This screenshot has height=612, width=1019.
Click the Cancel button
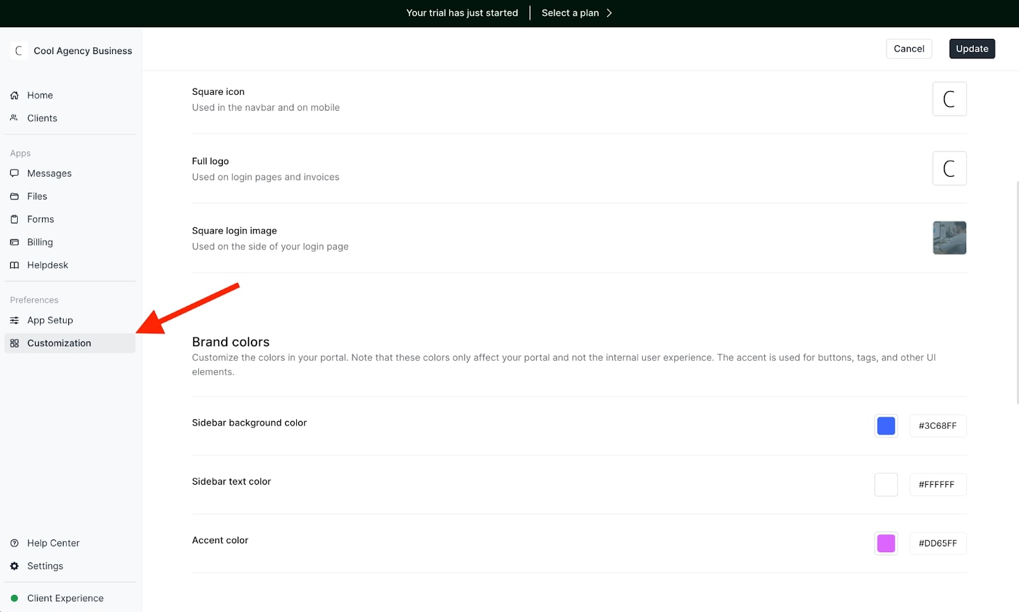coord(909,49)
